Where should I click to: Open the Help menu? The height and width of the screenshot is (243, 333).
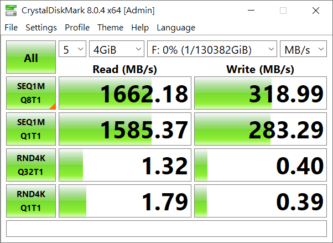(140, 28)
